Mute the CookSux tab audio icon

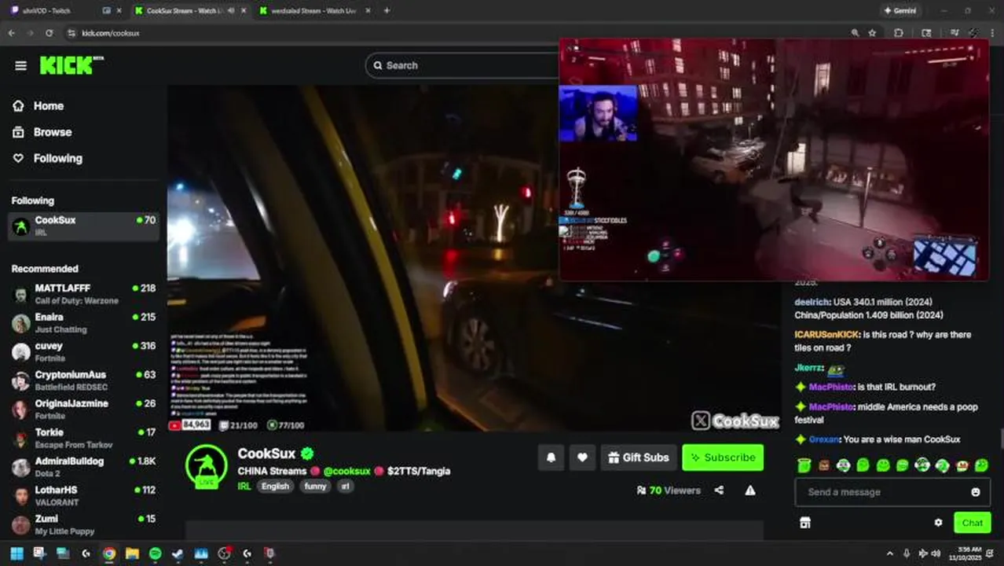[x=230, y=10]
